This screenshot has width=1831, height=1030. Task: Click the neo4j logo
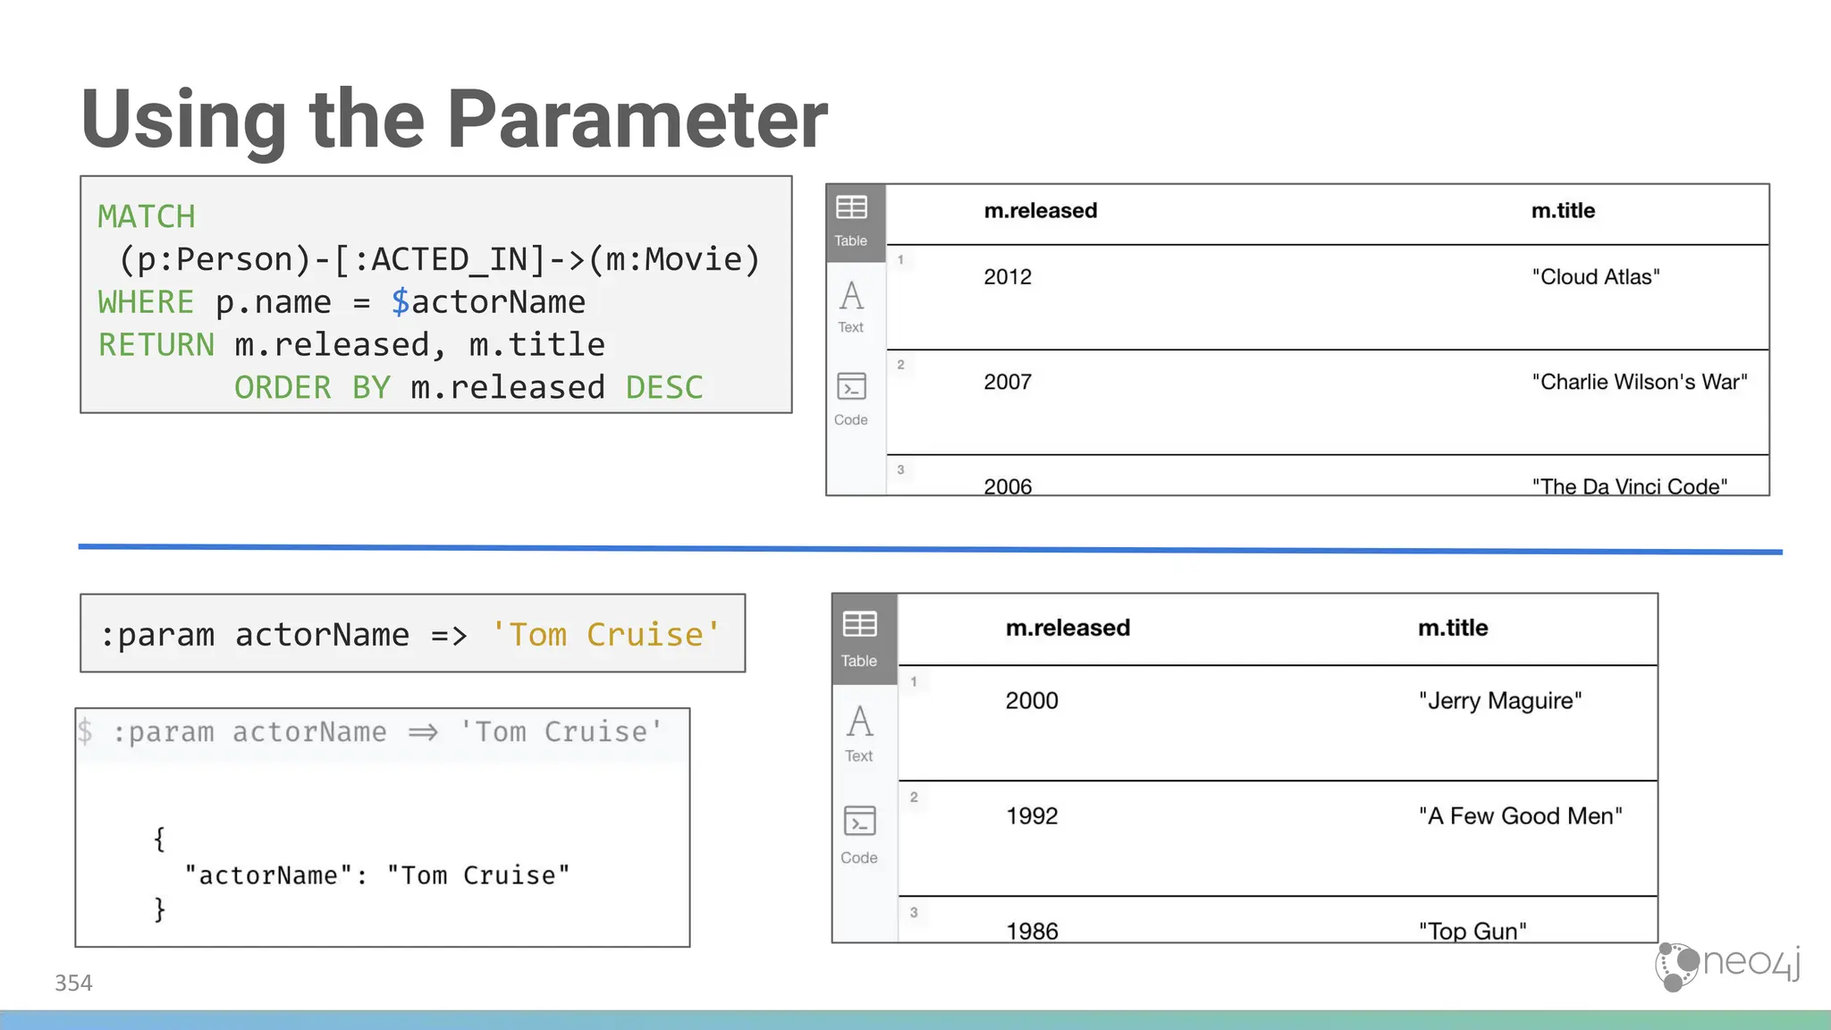point(1727,966)
